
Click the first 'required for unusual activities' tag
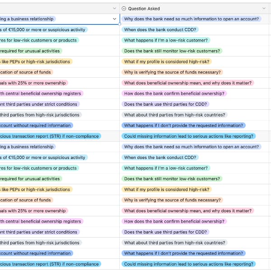point(31,51)
